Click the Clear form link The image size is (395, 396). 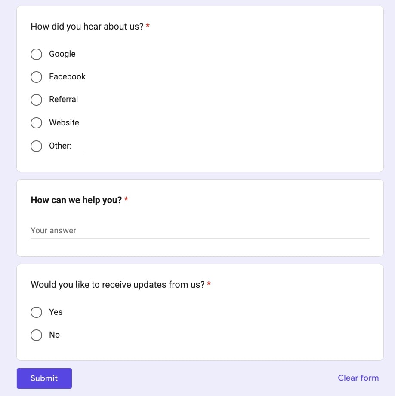coord(358,378)
